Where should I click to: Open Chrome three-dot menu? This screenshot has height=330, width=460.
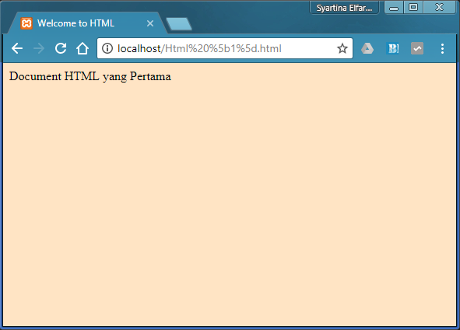pyautogui.click(x=442, y=49)
